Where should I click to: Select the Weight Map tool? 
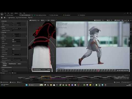[12, 18]
